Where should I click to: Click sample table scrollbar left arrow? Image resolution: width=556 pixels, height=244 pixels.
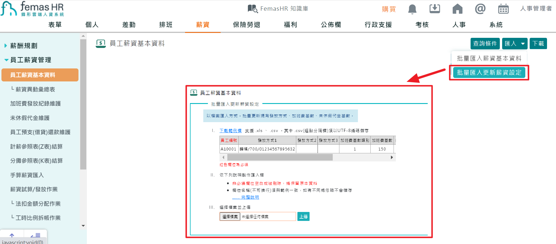click(223, 157)
